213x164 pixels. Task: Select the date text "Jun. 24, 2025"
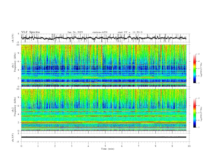click(75, 32)
